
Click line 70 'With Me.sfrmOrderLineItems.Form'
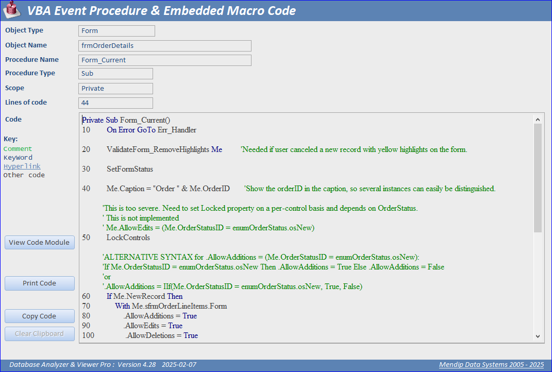click(x=171, y=306)
